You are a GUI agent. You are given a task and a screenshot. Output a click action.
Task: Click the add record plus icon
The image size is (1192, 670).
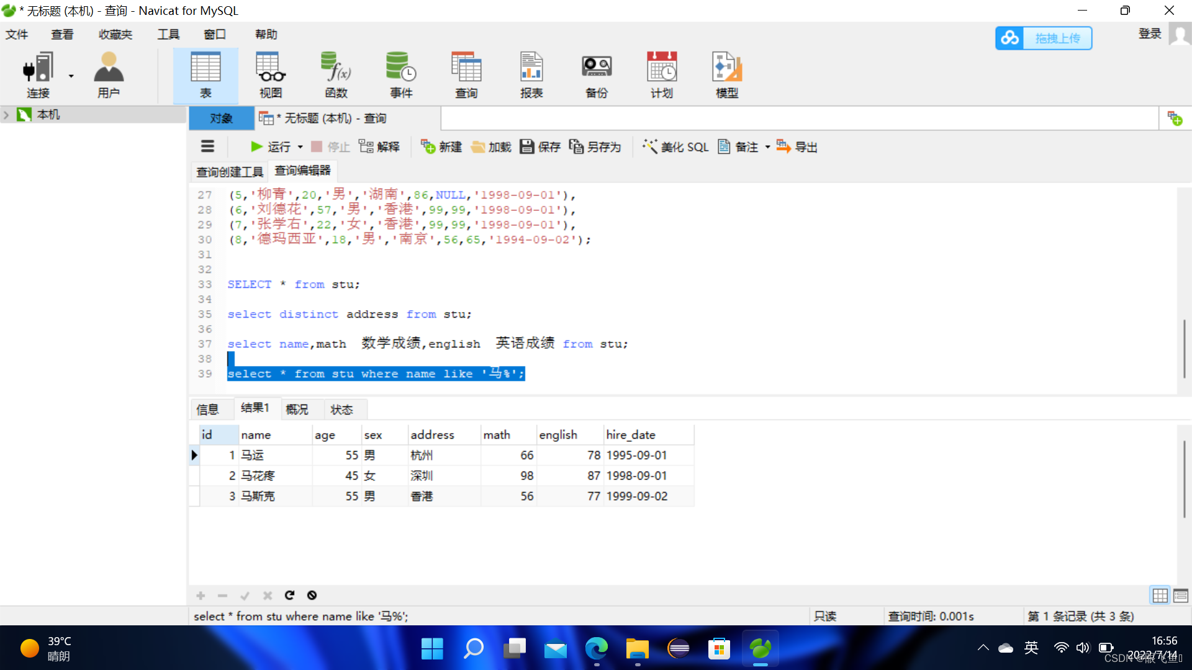pos(201,596)
